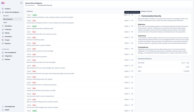Click the percent change on Receives real phishing emails row
194x112 pixels.
tap(132, 37)
